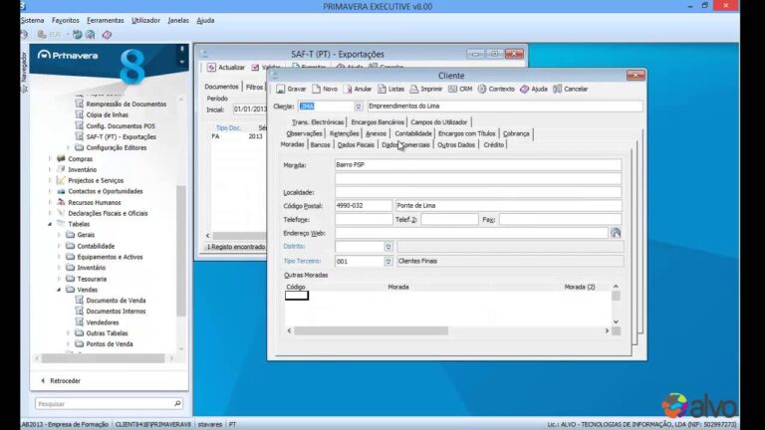
Task: Collapse the Tabelas tree node
Action: click(x=50, y=224)
